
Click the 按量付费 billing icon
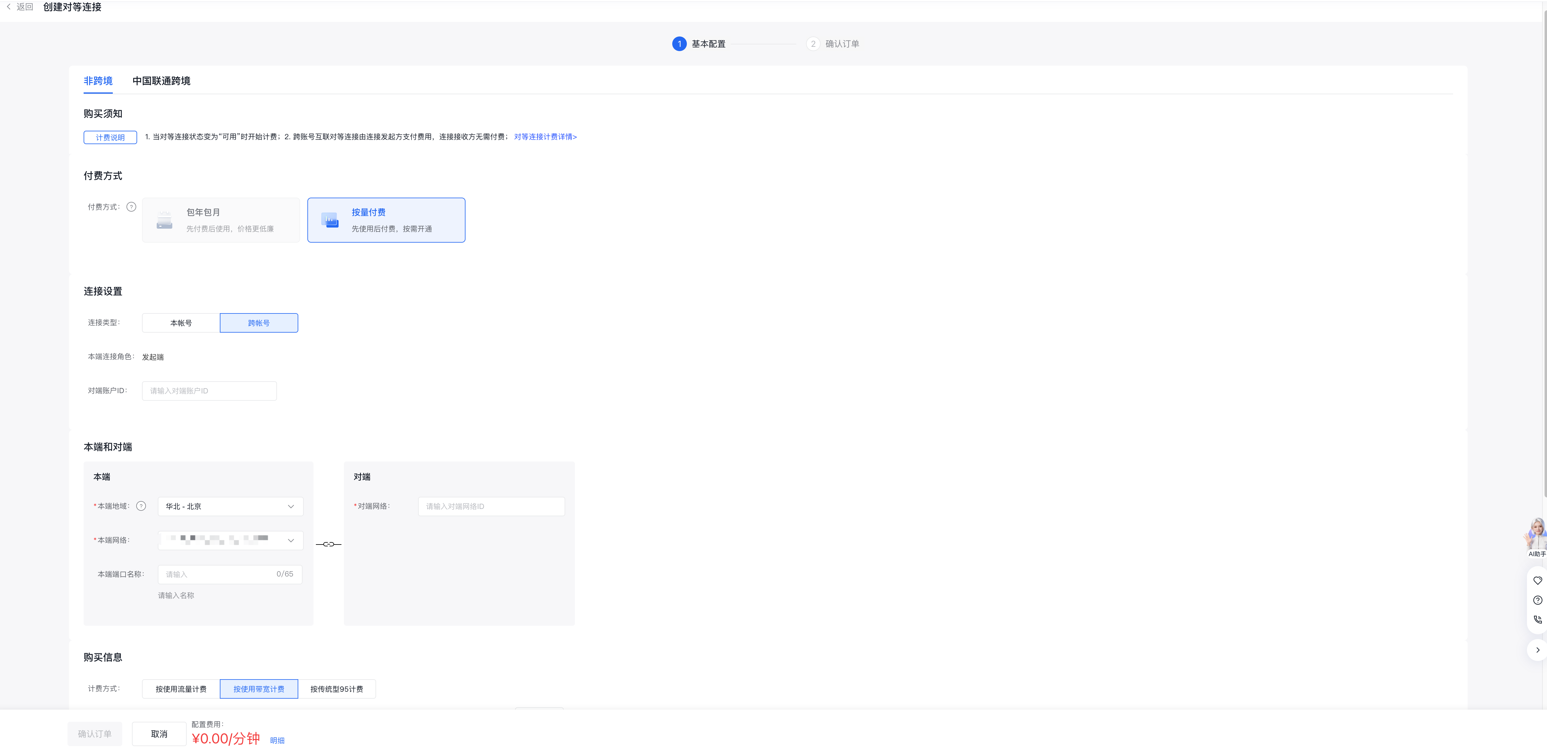pyautogui.click(x=330, y=220)
